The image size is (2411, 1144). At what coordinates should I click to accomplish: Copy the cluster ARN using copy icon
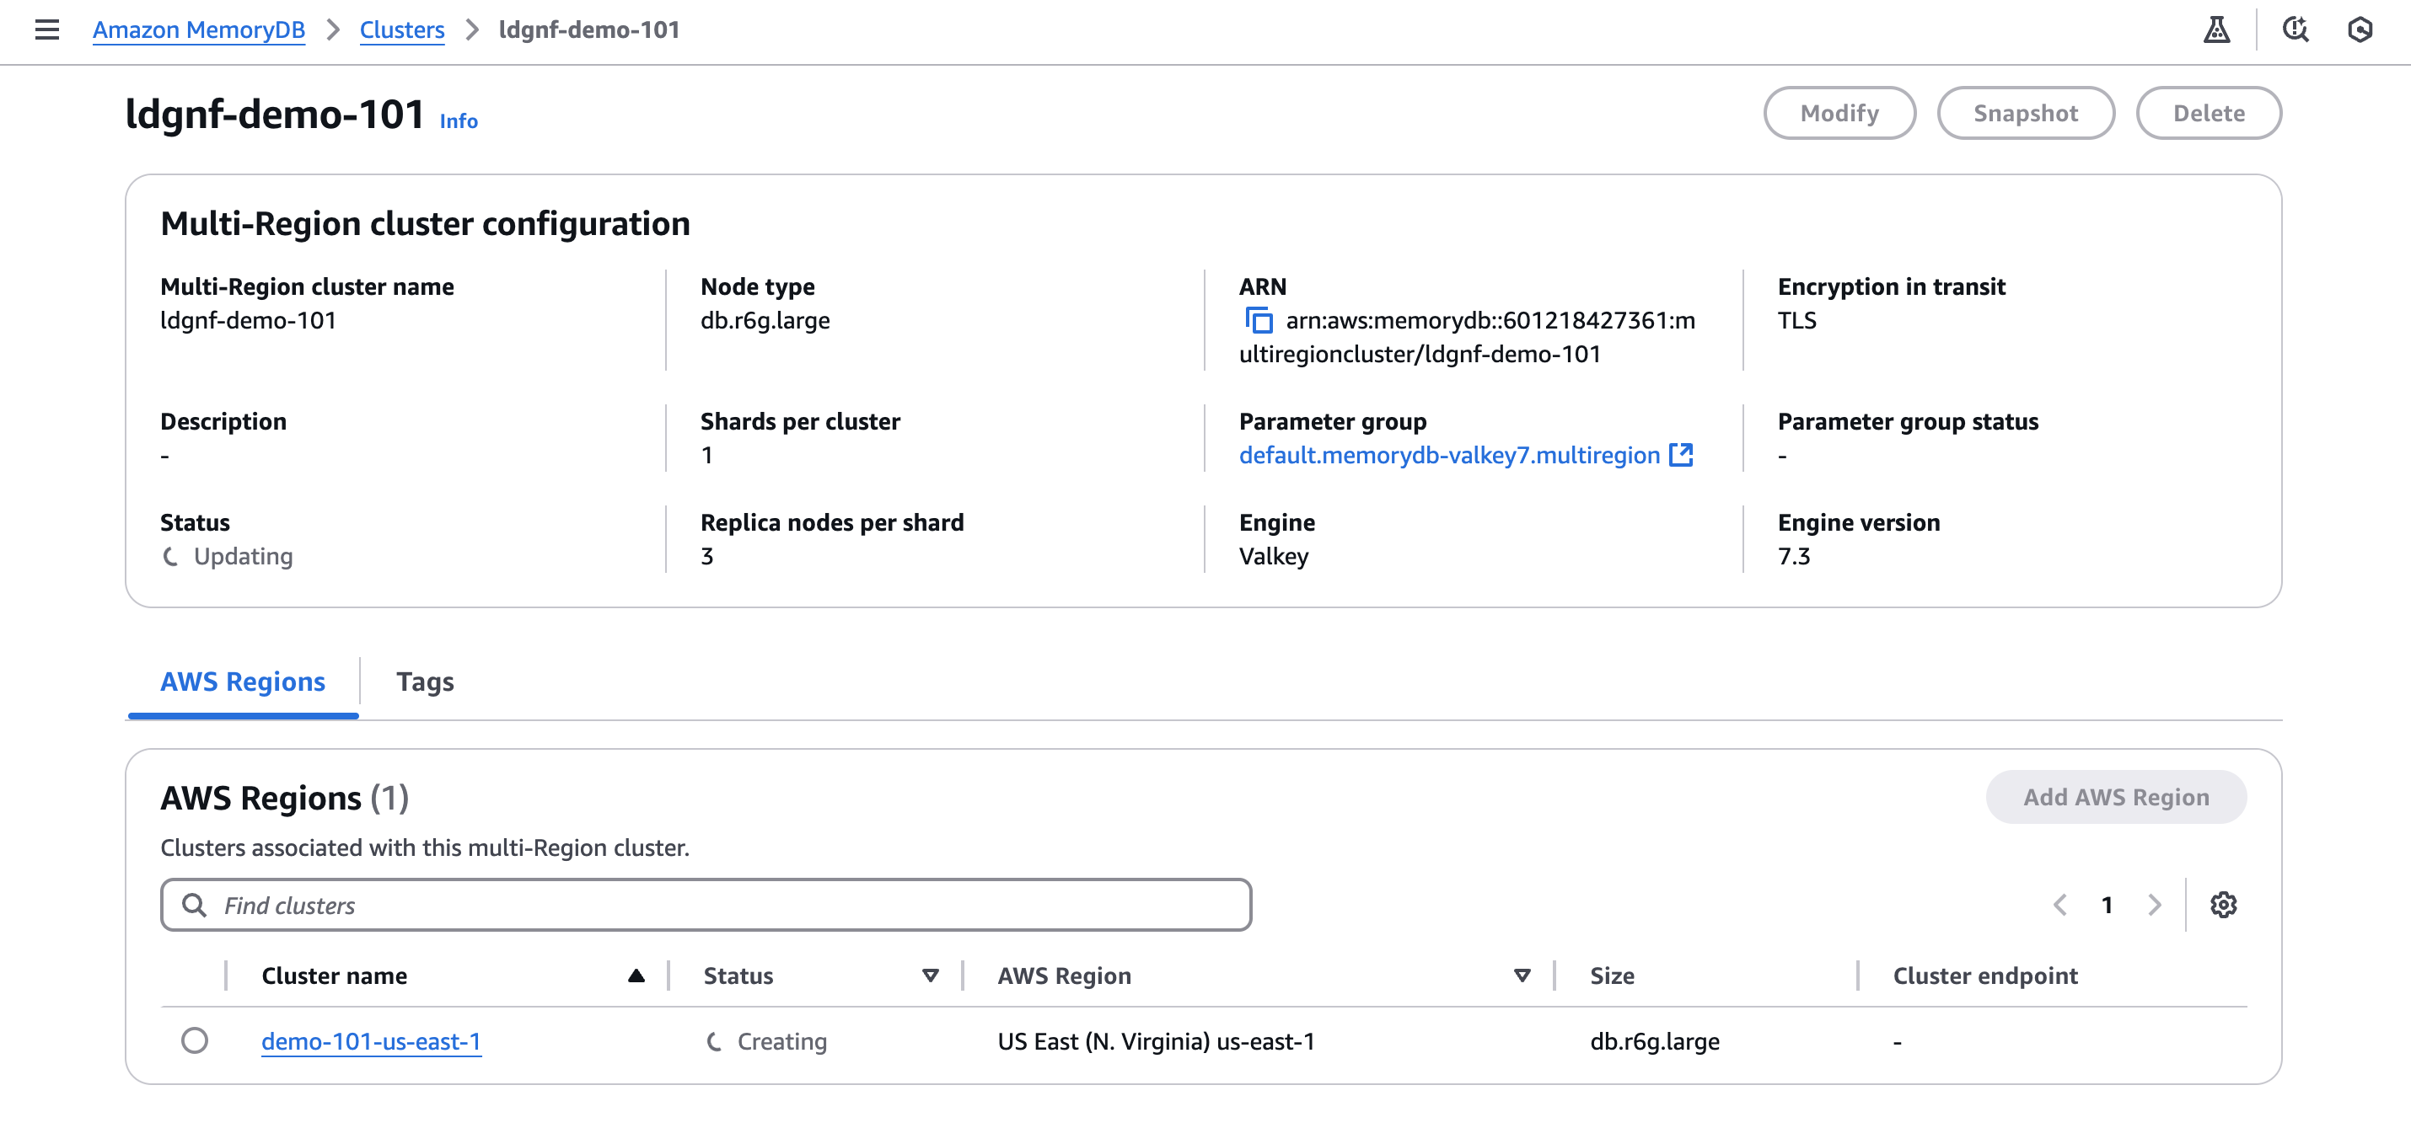1259,320
